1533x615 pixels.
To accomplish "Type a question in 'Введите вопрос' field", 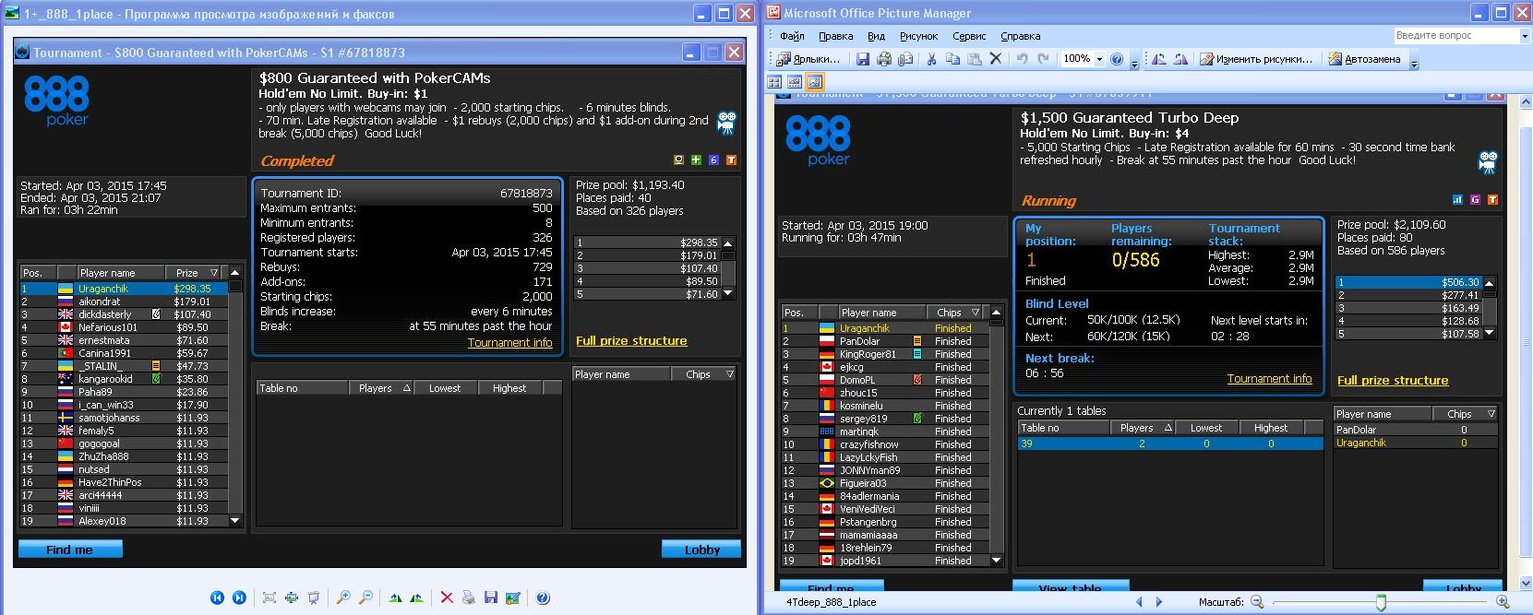I will point(1455,35).
